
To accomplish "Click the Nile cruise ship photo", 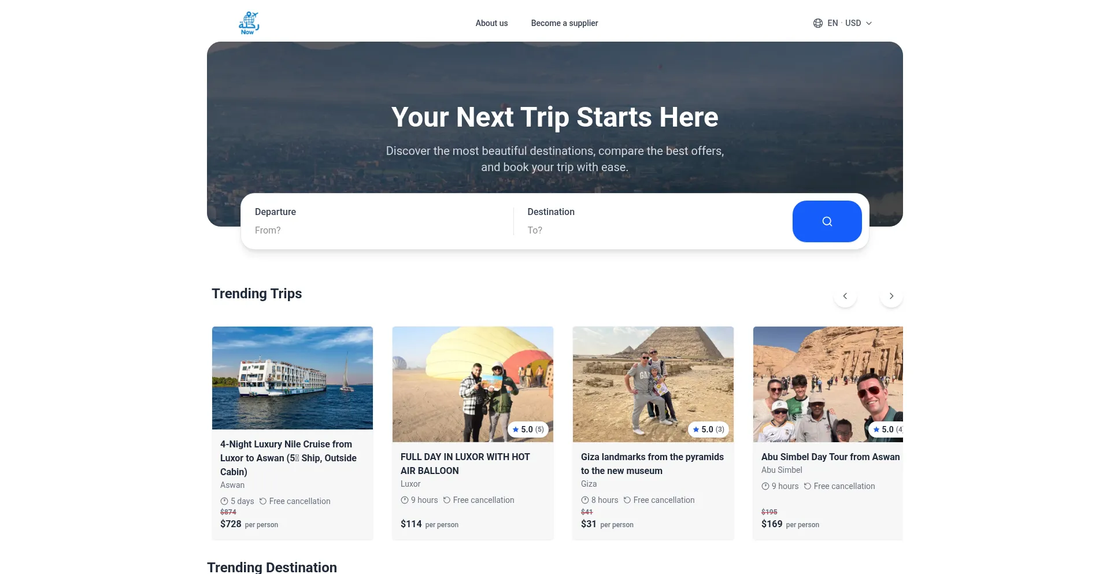I will coord(293,378).
